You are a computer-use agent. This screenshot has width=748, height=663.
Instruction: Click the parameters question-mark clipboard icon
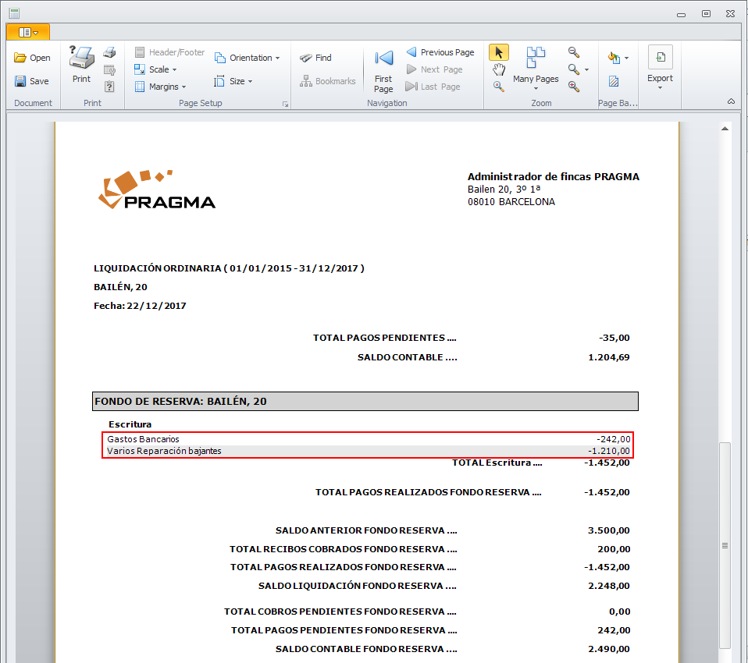pyautogui.click(x=110, y=87)
